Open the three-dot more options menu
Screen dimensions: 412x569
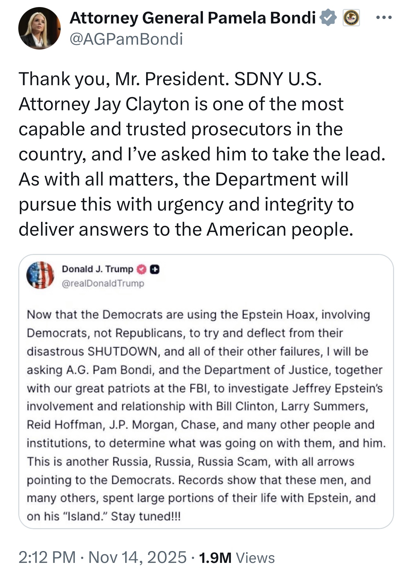click(384, 18)
